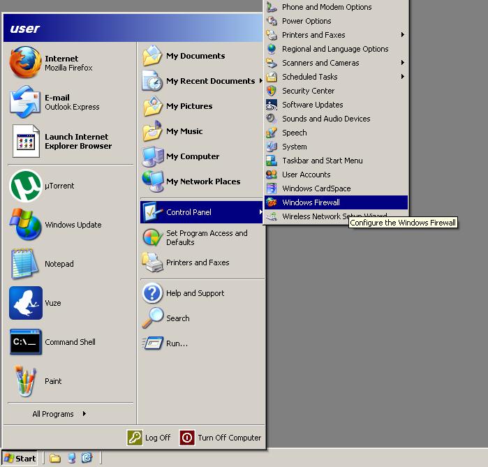The image size is (488, 467).
Task: Click the Printers and Faxes printer icon in Start menu
Action: click(152, 262)
